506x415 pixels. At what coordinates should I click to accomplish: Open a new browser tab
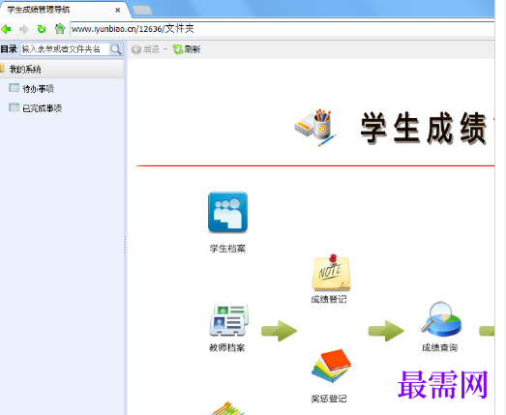tap(142, 10)
